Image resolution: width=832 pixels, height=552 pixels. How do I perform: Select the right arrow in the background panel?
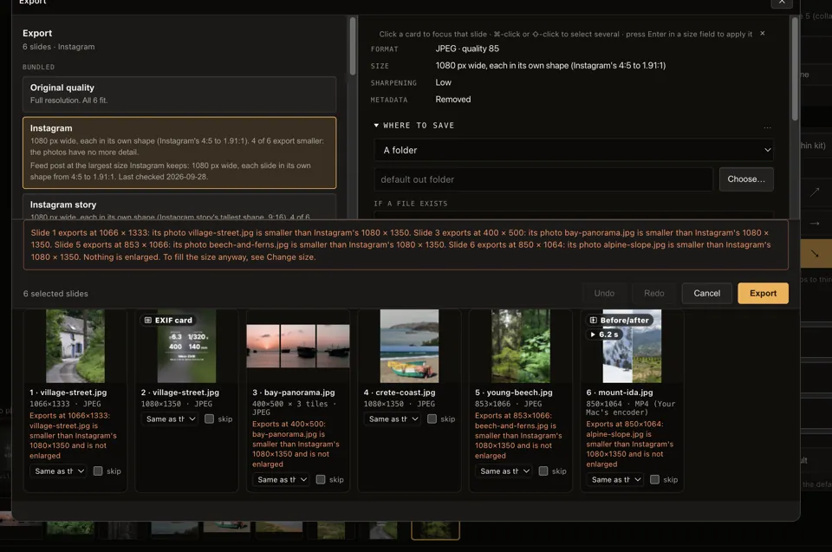815,223
